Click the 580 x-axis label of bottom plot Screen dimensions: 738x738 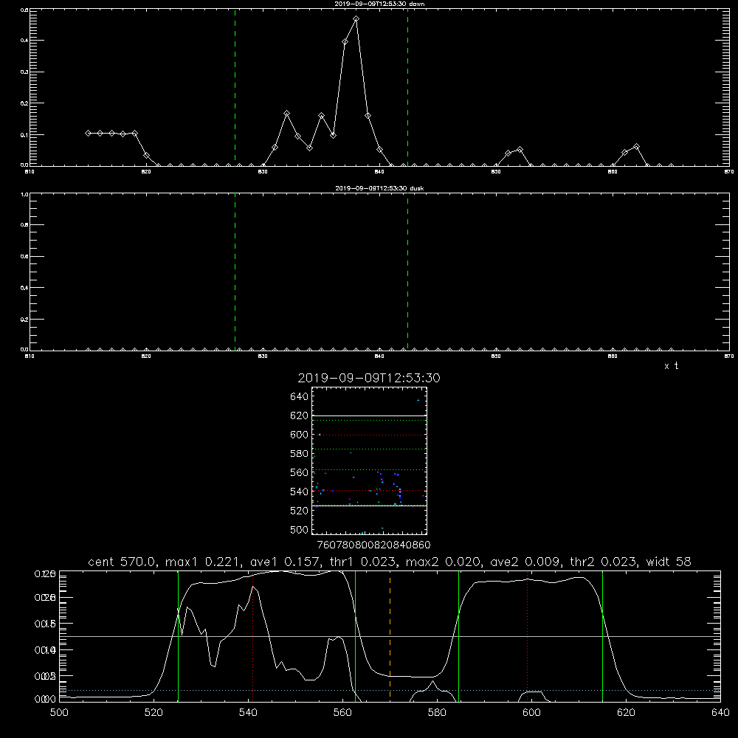[437, 713]
